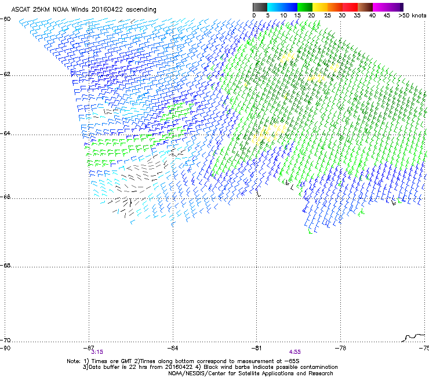Click the -64 latitude axis label
The height and width of the screenshot is (377, 429).
coord(5,133)
